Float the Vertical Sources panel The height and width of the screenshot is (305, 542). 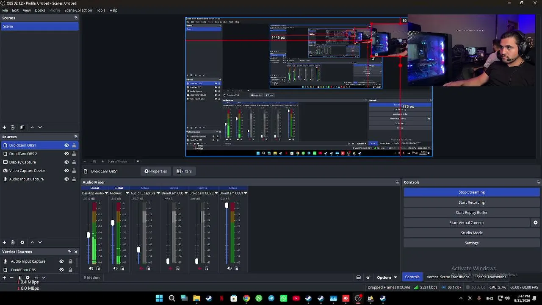[69, 252]
